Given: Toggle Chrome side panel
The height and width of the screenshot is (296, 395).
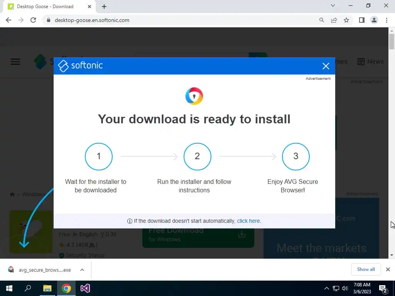Looking at the screenshot, I should pyautogui.click(x=362, y=20).
